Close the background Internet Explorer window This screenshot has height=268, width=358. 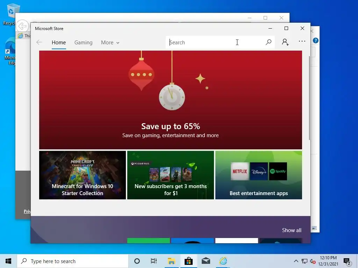pos(281,18)
